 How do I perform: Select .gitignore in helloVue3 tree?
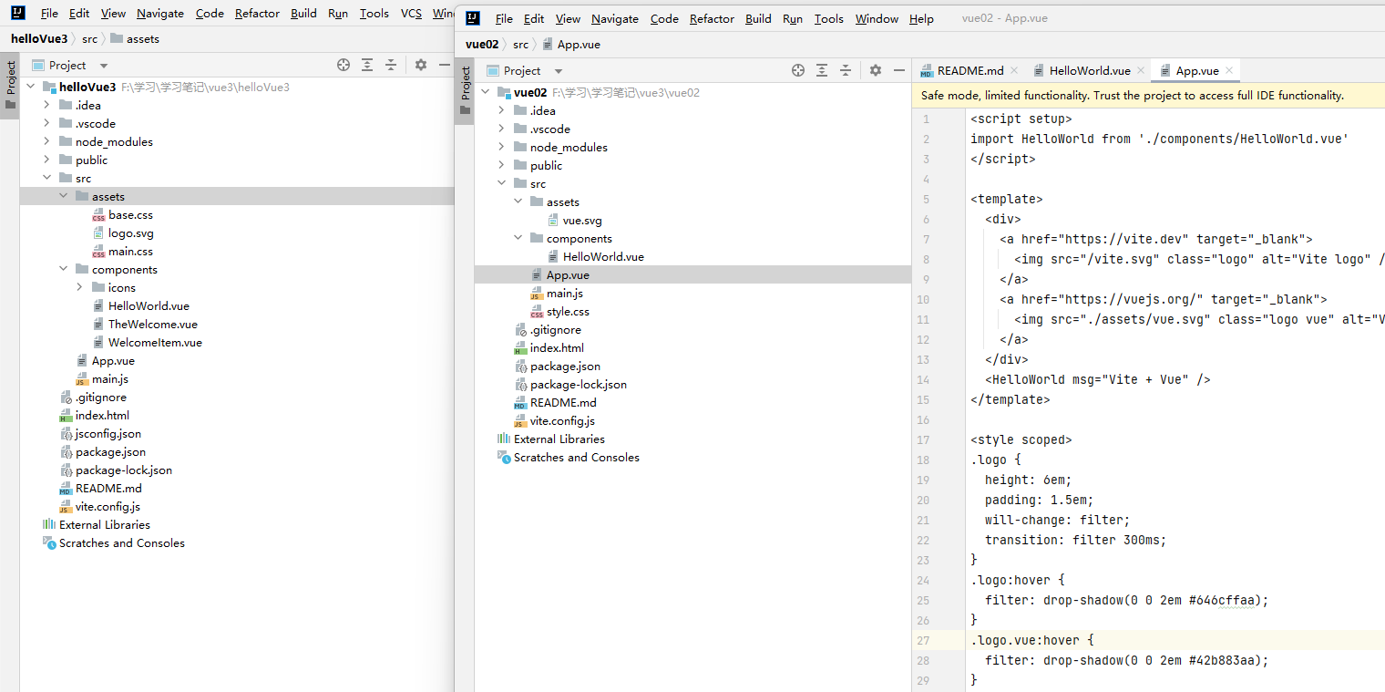click(100, 397)
